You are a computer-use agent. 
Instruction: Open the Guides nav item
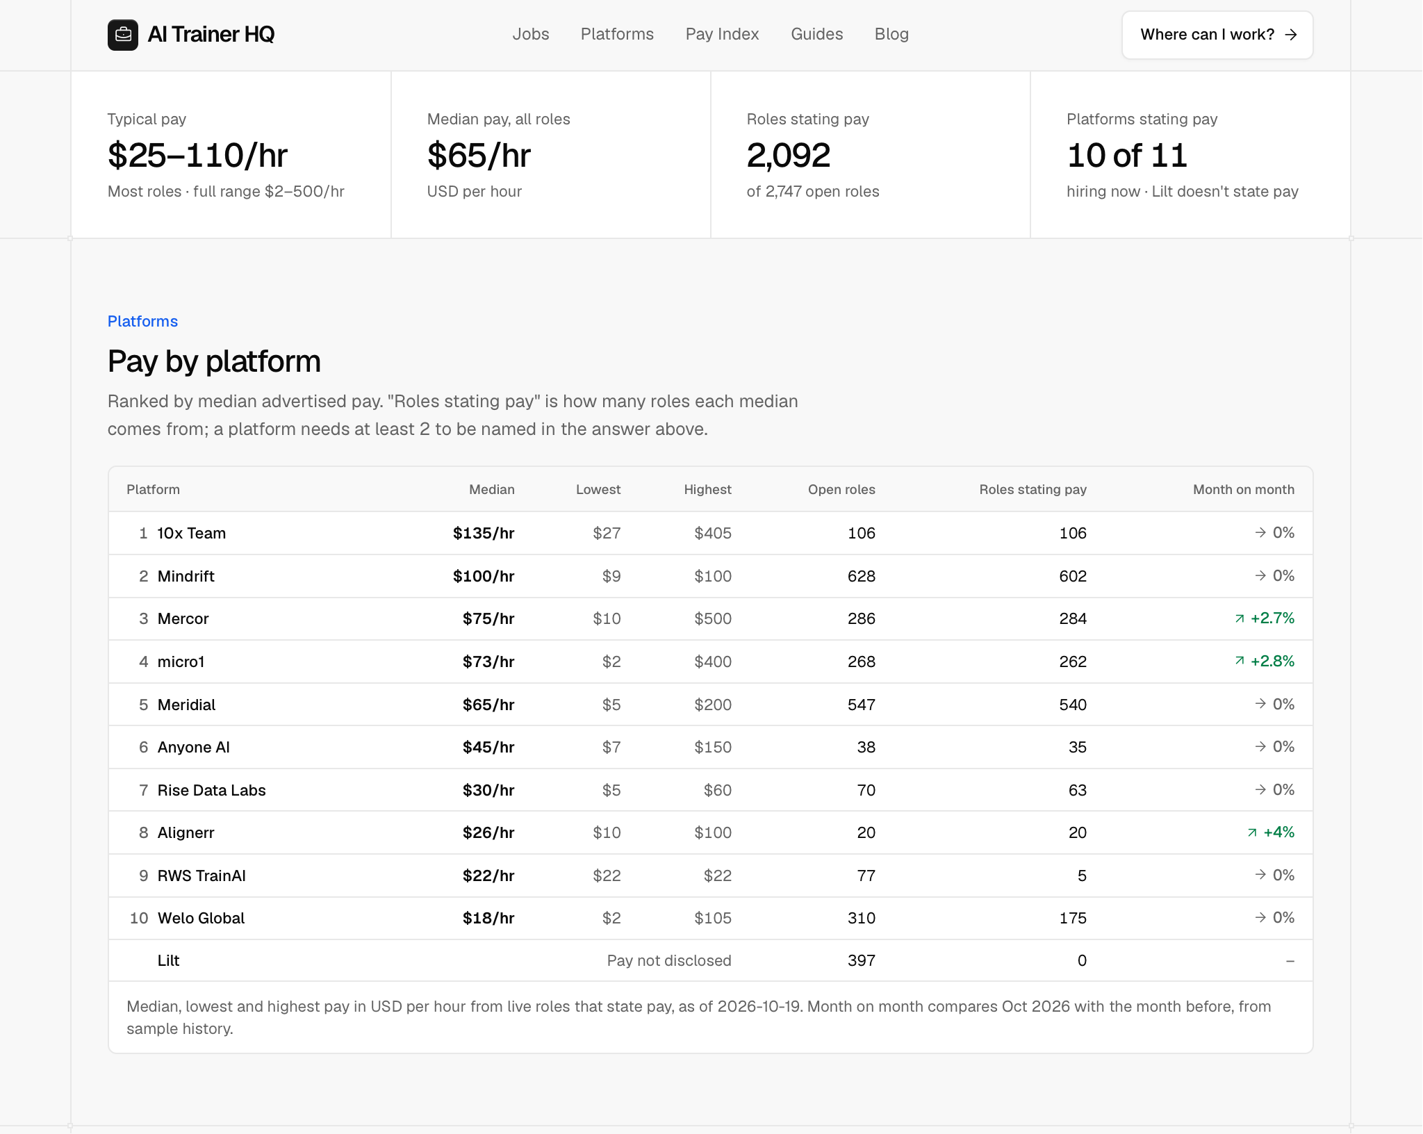click(x=816, y=34)
